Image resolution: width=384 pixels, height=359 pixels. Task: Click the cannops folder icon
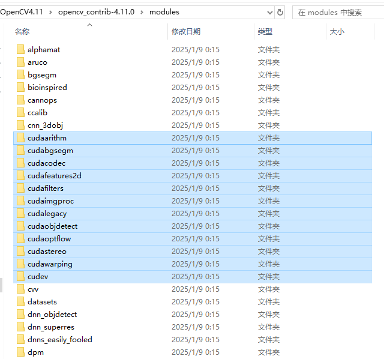20,100
